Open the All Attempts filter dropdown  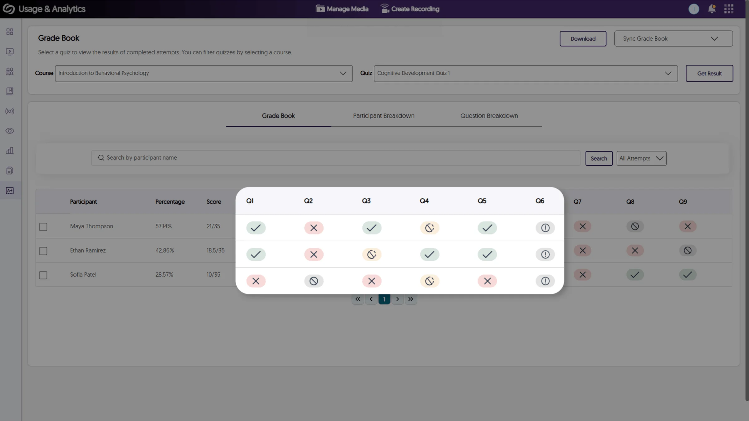click(641, 158)
